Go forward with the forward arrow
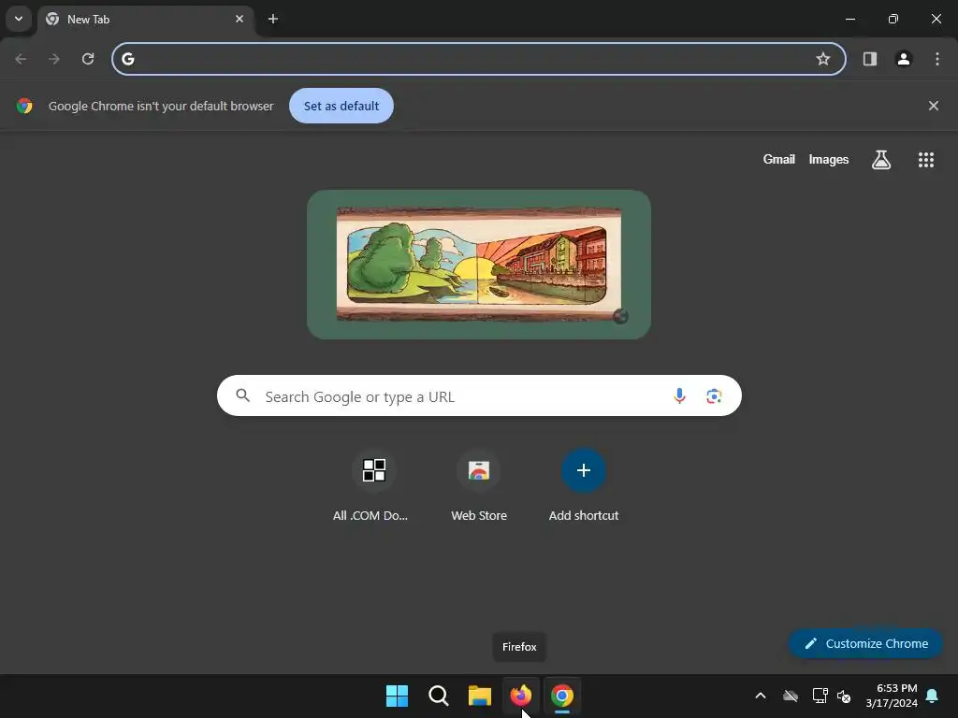The height and width of the screenshot is (718, 958). [x=54, y=59]
